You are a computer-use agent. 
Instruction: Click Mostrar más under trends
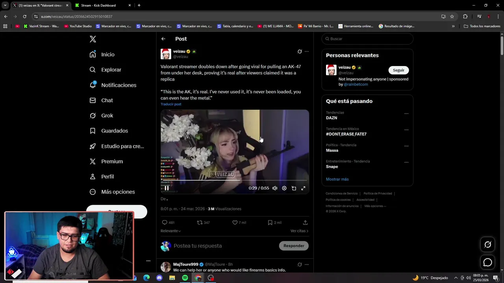(x=337, y=179)
